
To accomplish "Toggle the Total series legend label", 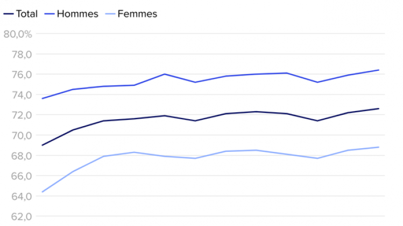I will pos(26,14).
